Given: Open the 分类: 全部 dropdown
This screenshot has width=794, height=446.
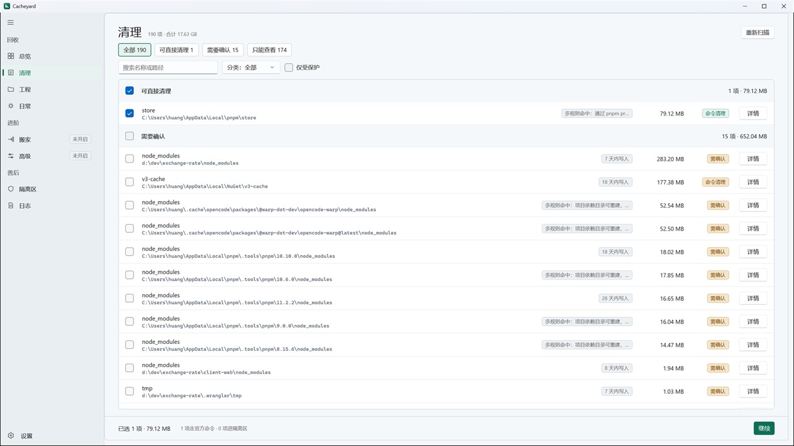Looking at the screenshot, I should coord(251,67).
